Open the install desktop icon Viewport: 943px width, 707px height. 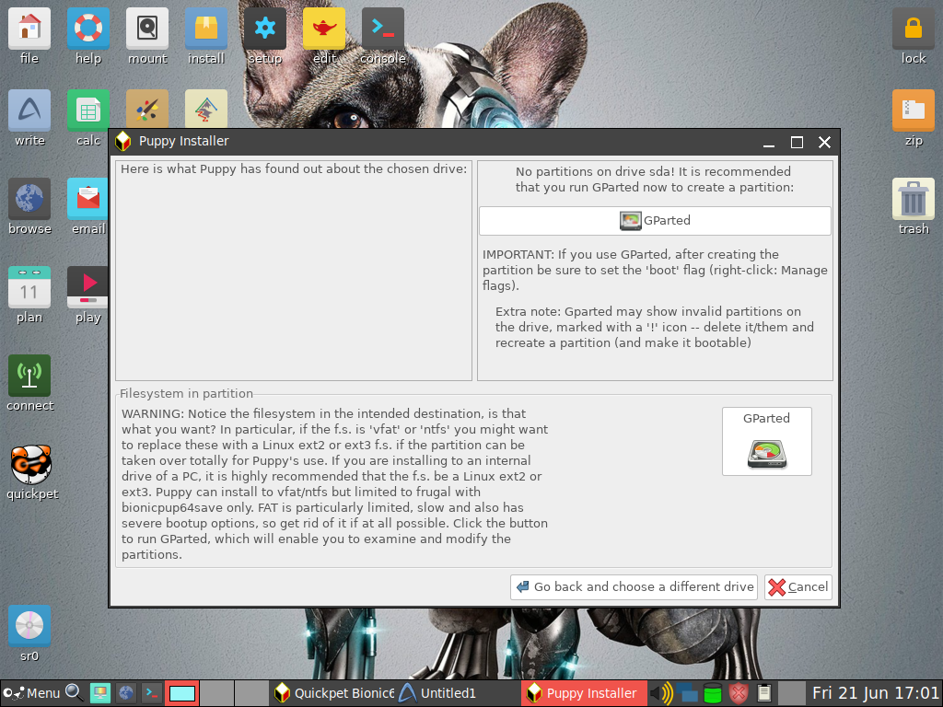pyautogui.click(x=205, y=29)
